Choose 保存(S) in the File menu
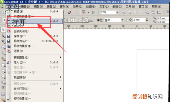The height and width of the screenshot is (102, 170). point(35,36)
